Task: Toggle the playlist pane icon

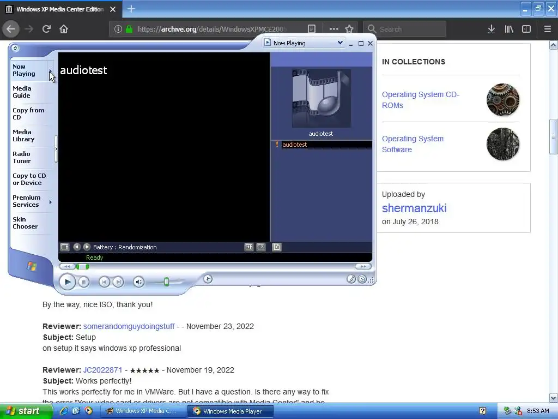Action: [276, 247]
